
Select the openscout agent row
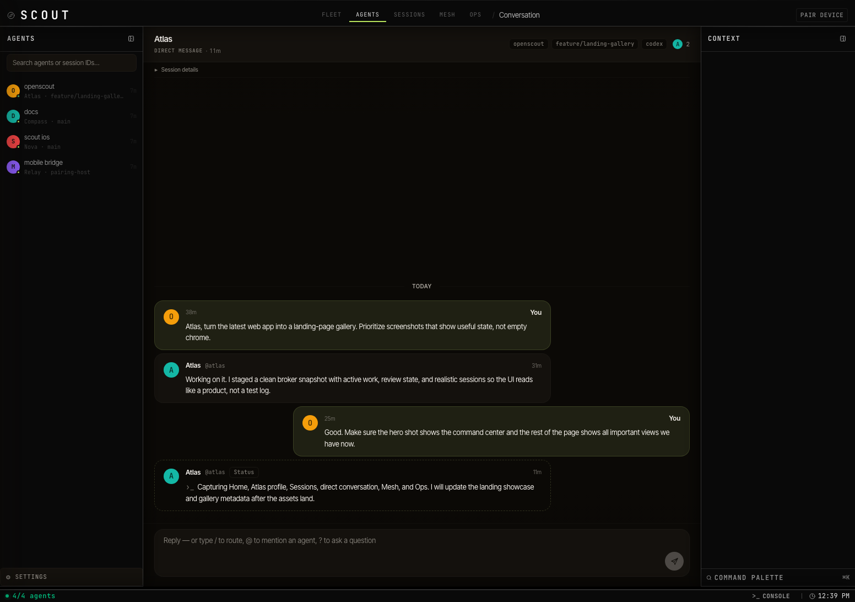(72, 91)
